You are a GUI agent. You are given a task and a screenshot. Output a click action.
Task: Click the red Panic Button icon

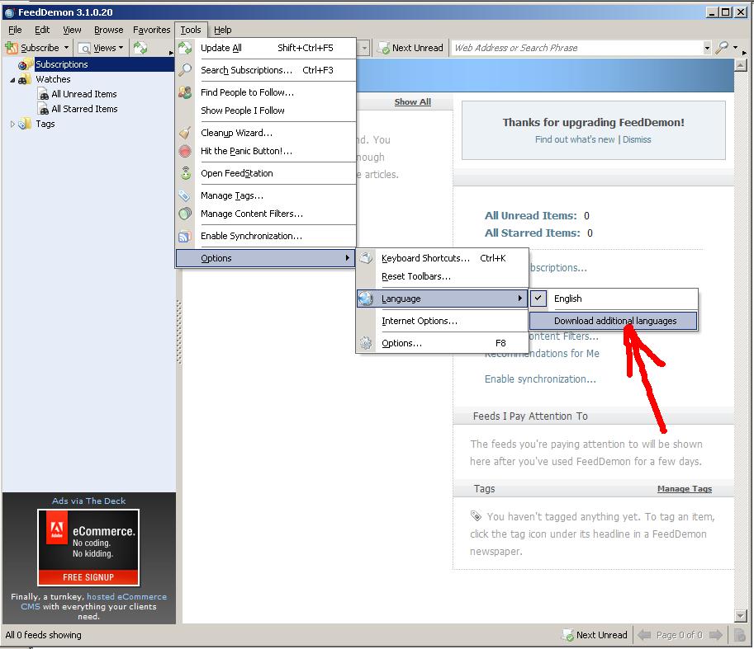[185, 151]
